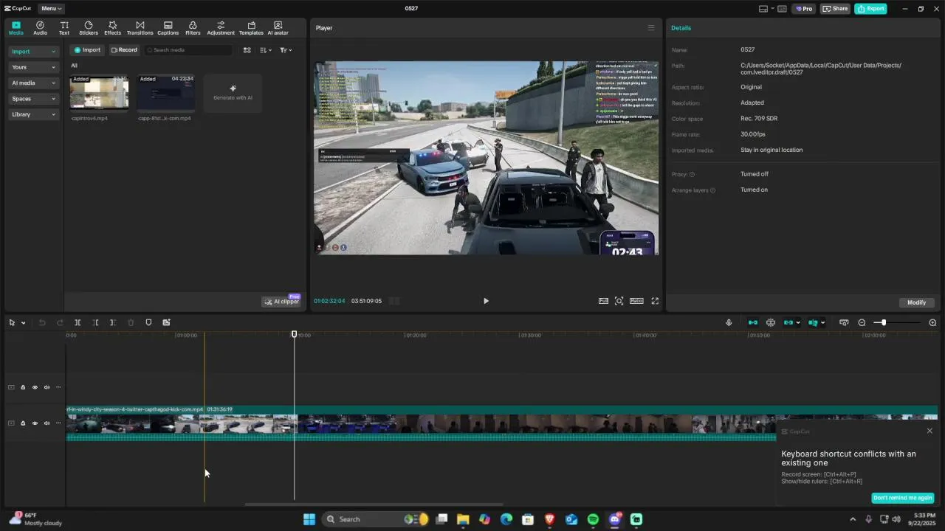Click the timeline zoom in magnifier
This screenshot has width=945, height=531.
pos(932,322)
